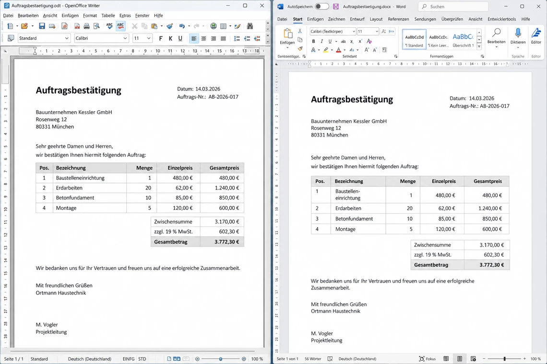Apply Überschrift 1 style in Word
The height and width of the screenshot is (364, 547).
[463, 39]
